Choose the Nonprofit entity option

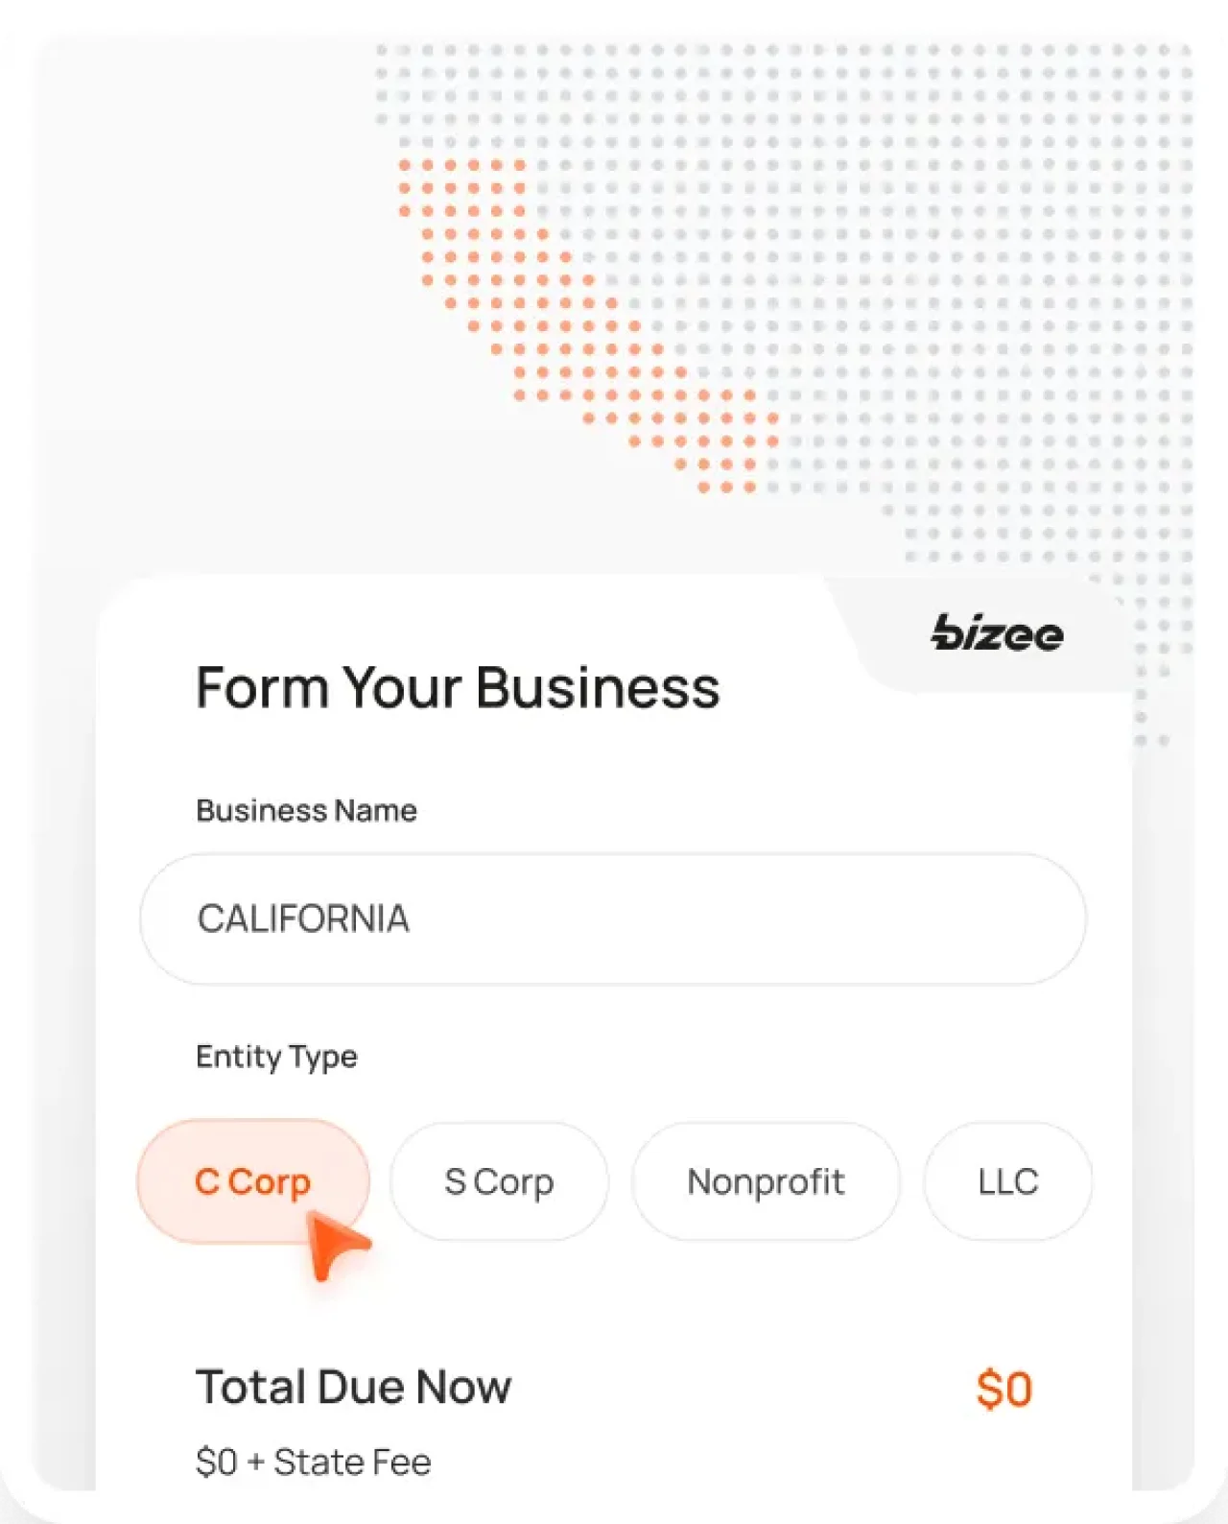(766, 1181)
